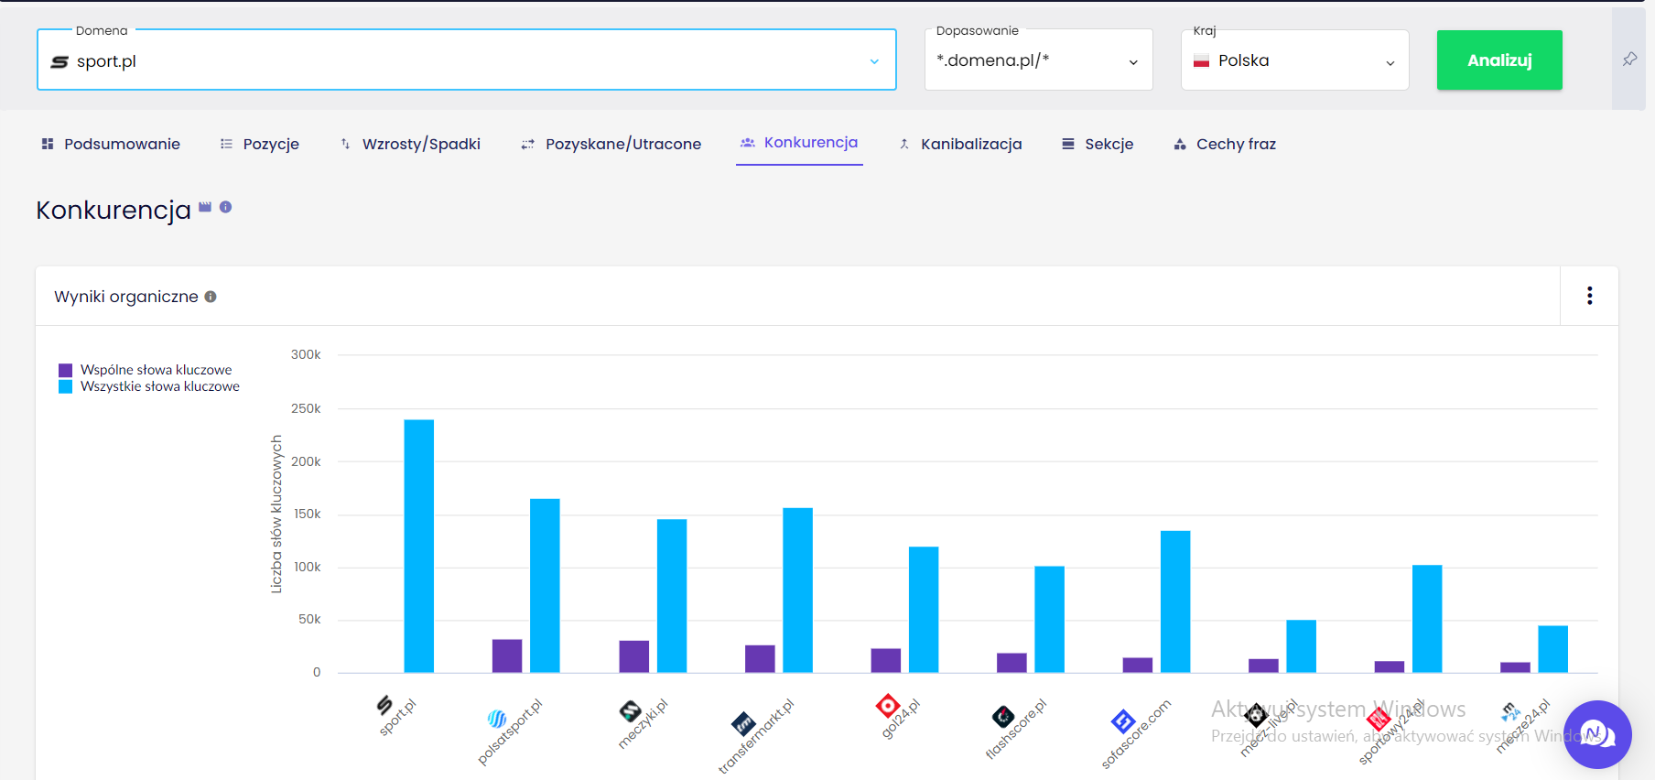The width and height of the screenshot is (1655, 780).
Task: Click info icon beside Wyniki organiczne
Action: pos(211,297)
